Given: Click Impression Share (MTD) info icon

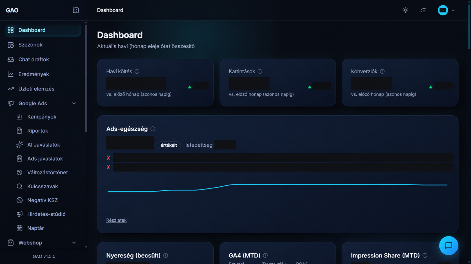Looking at the screenshot, I should [x=425, y=255].
